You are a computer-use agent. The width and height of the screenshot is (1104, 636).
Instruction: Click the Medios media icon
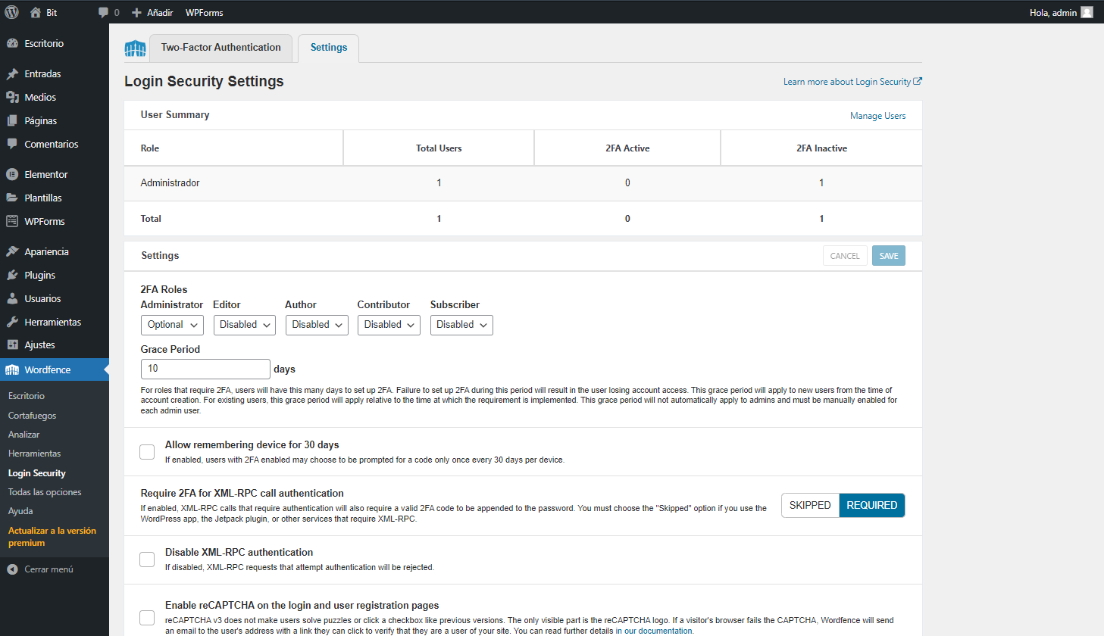(x=12, y=97)
